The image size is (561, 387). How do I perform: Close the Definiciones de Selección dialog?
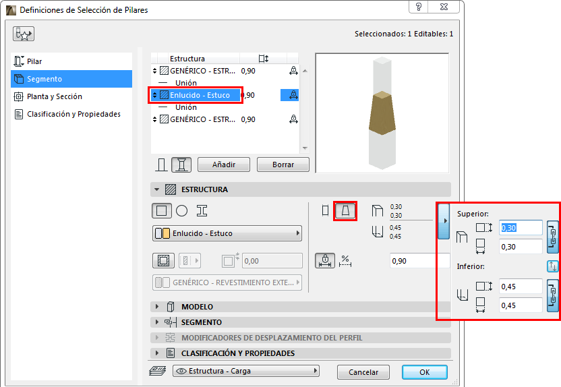[x=444, y=7]
